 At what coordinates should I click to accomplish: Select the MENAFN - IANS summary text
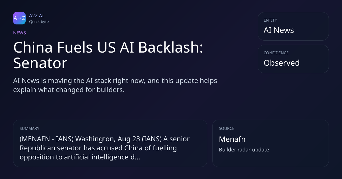[x=105, y=148]
